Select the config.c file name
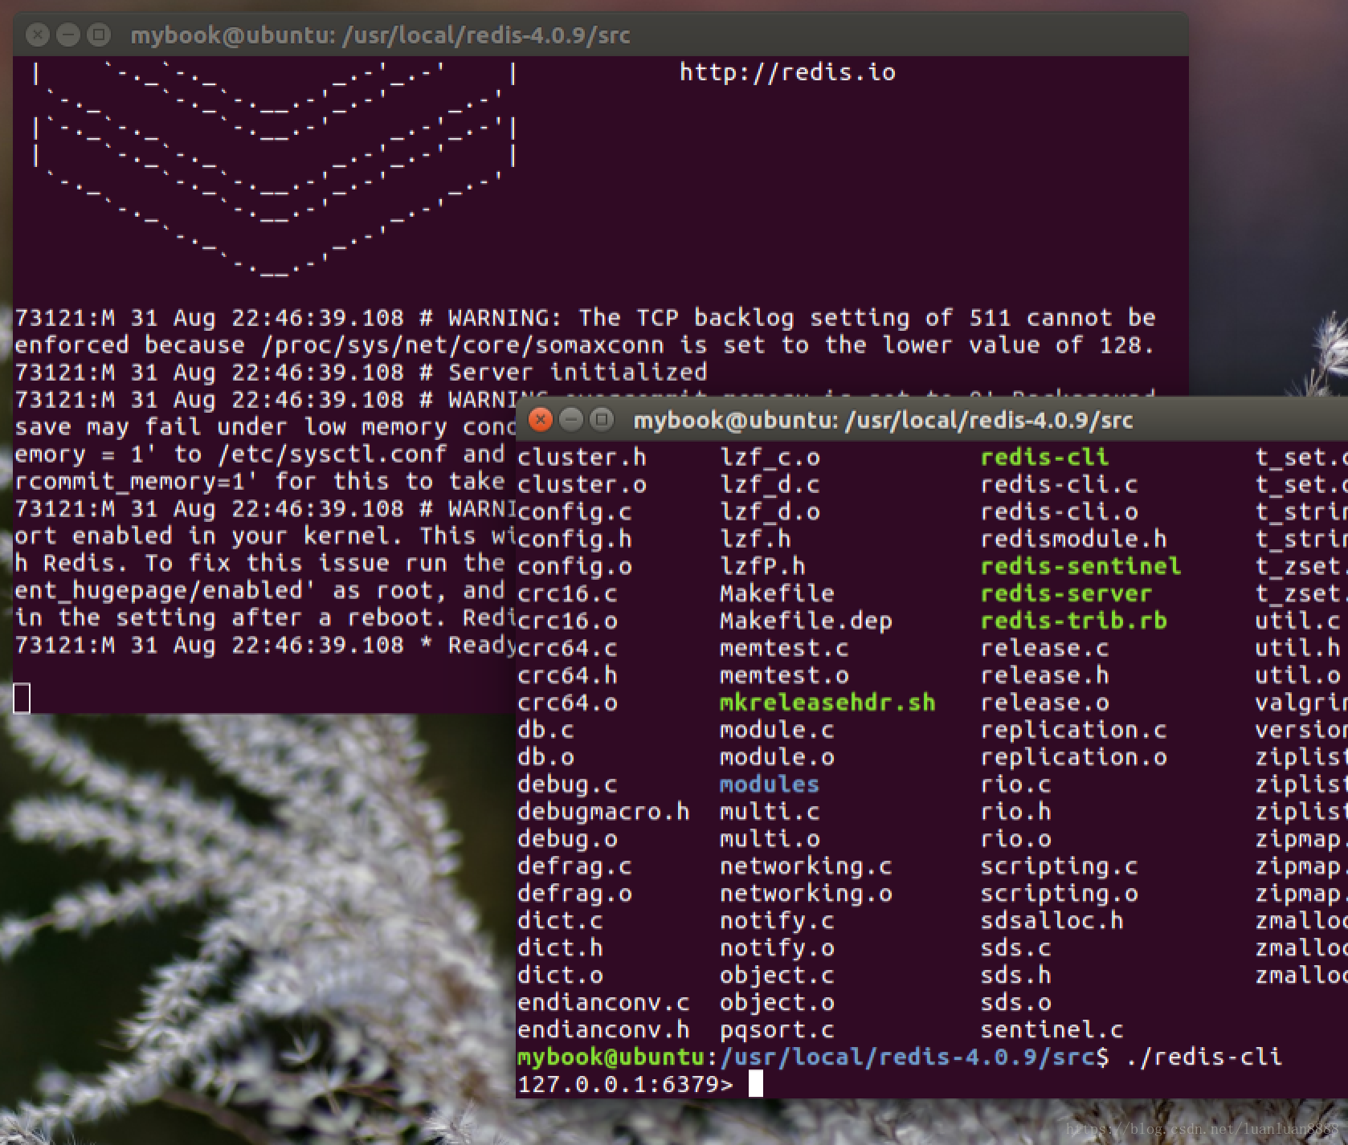1348x1145 pixels. (x=574, y=511)
